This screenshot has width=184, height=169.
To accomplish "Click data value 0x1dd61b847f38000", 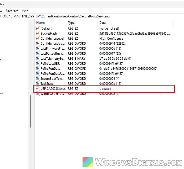I will pyautogui.click(x=128, y=69).
